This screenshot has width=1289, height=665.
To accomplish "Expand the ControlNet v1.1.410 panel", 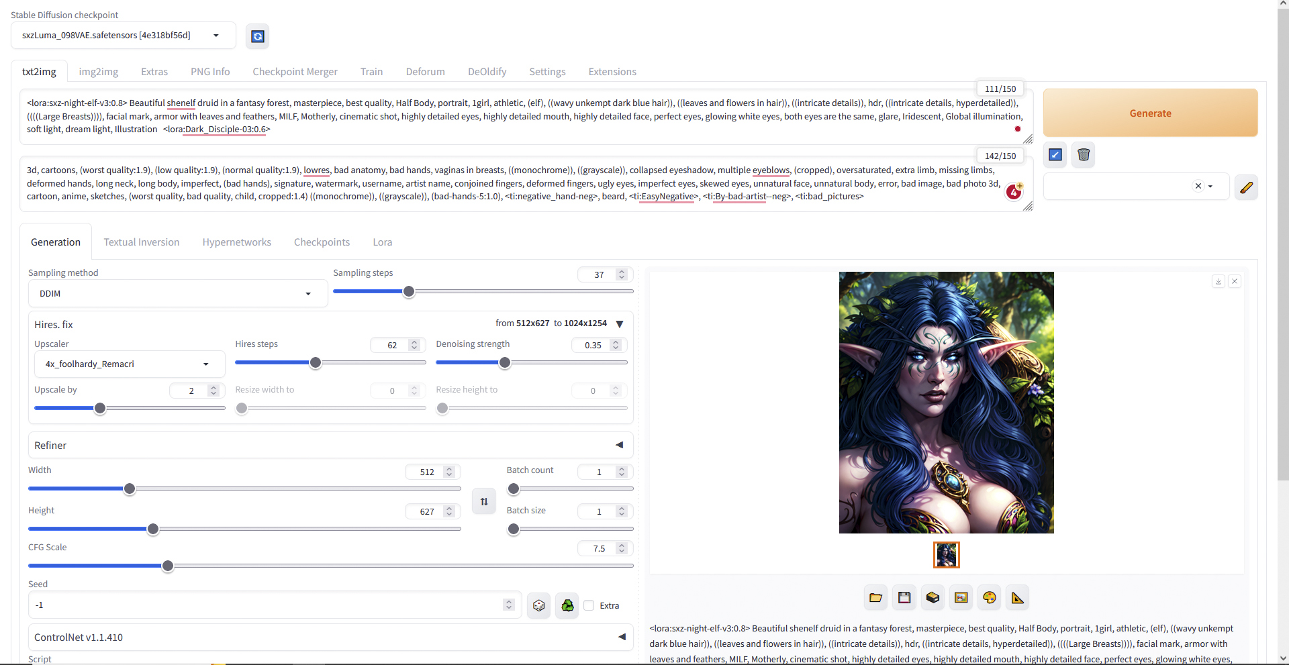I will point(622,637).
